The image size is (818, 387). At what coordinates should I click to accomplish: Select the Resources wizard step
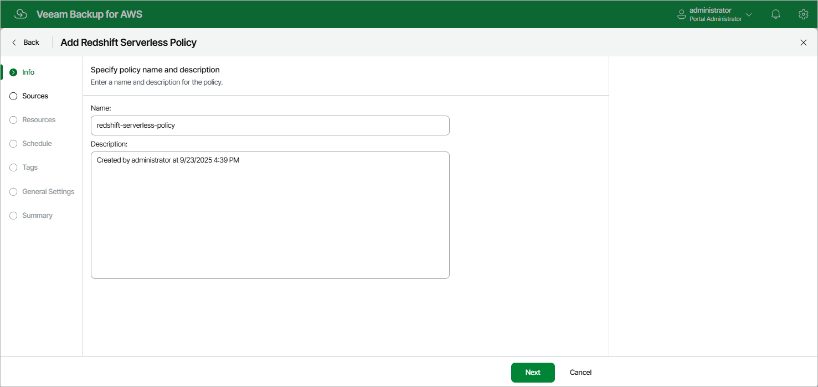[39, 120]
